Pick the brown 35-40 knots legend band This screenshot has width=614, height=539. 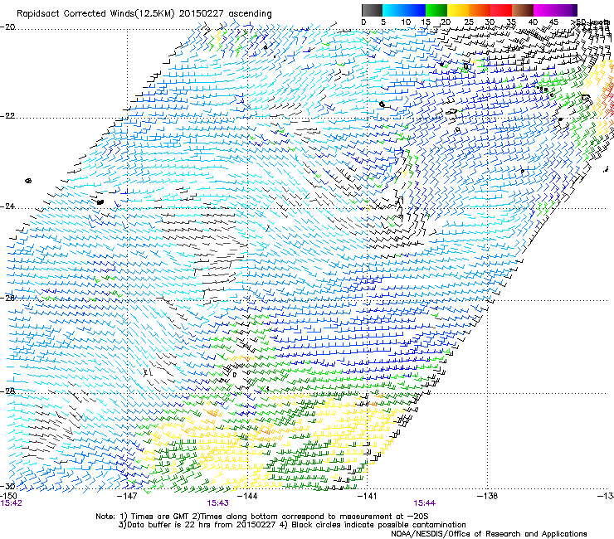[523, 10]
